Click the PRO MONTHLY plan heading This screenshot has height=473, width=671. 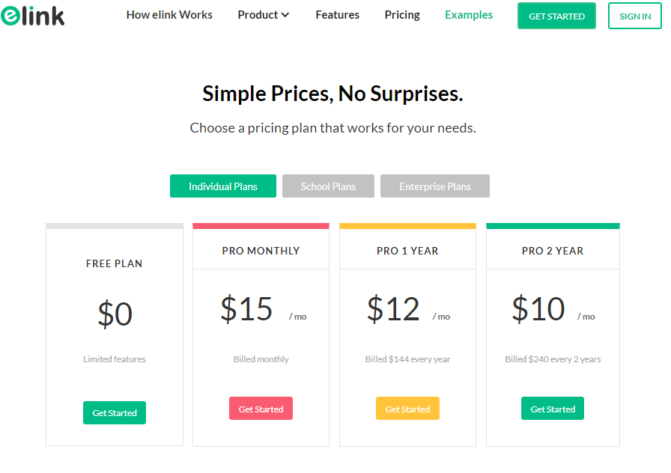[261, 251]
